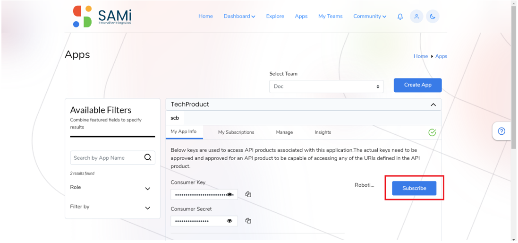This screenshot has height=243, width=518.
Task: Open the Select Team dropdown
Action: pyautogui.click(x=326, y=87)
